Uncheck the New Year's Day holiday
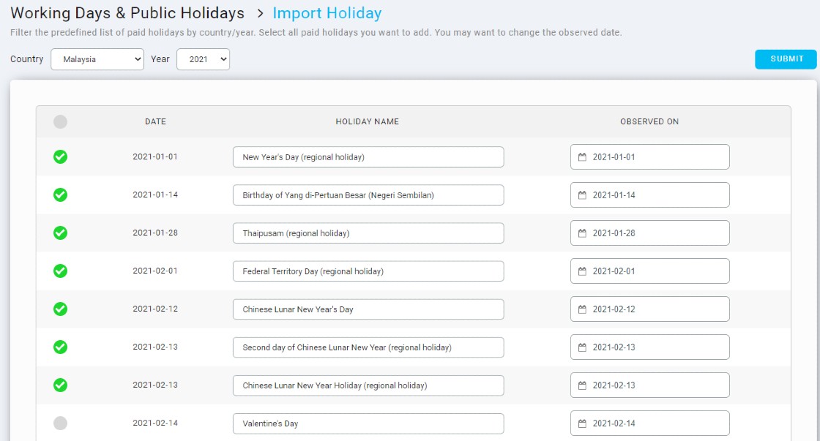The height and width of the screenshot is (441, 820). 61,157
